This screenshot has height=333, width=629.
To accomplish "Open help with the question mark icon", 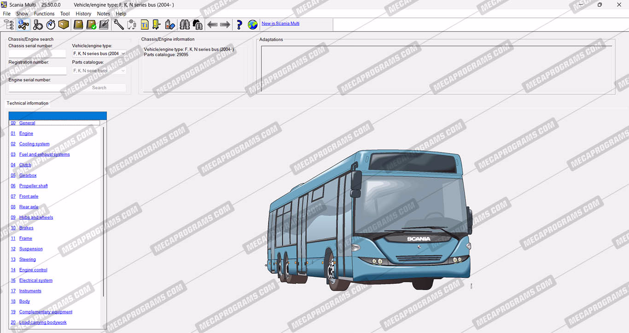I will pyautogui.click(x=239, y=24).
